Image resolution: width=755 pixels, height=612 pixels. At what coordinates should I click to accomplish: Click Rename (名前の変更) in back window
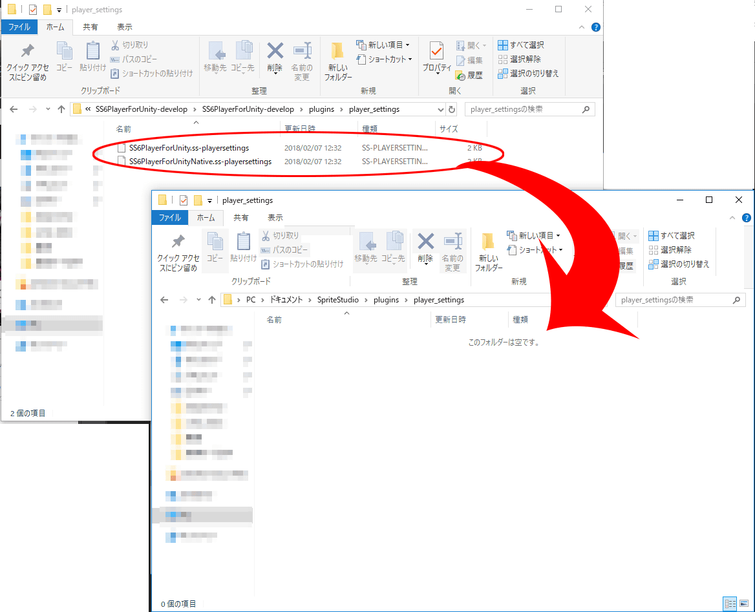[x=302, y=61]
